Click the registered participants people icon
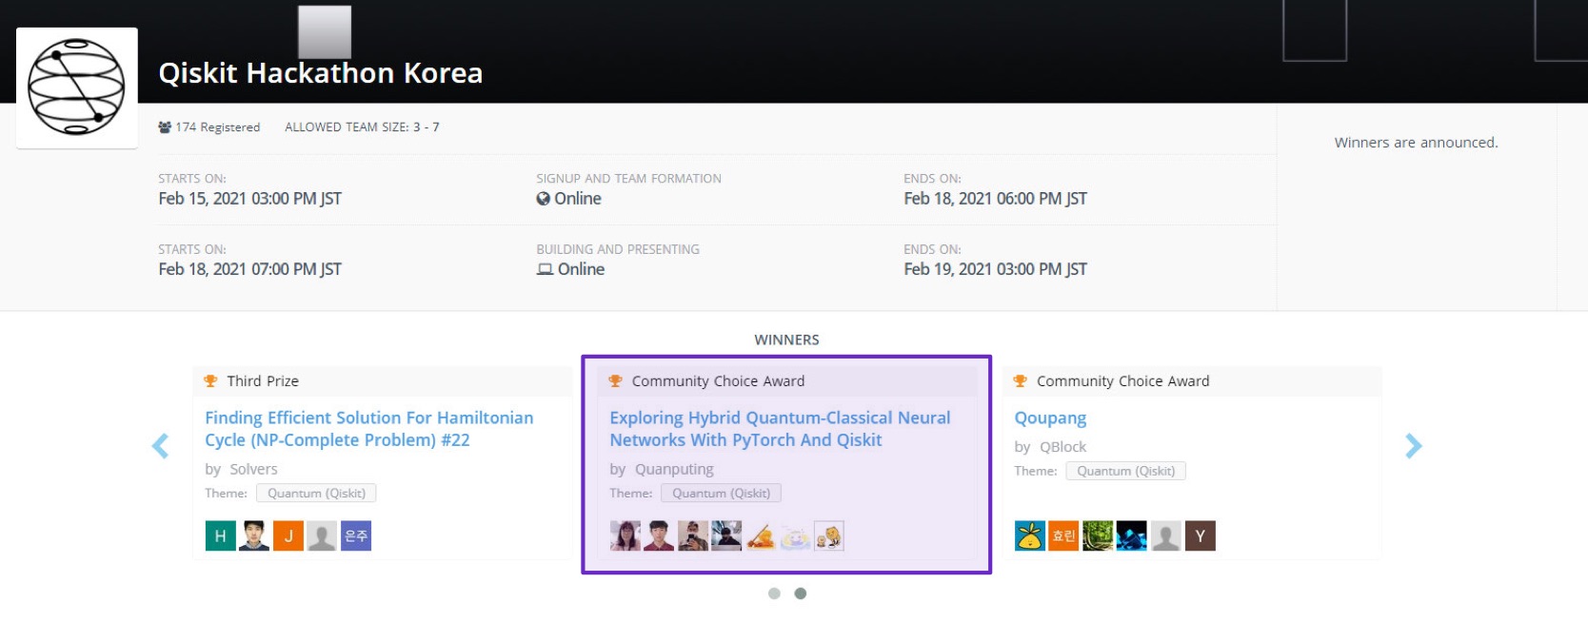1588x622 pixels. [x=165, y=127]
